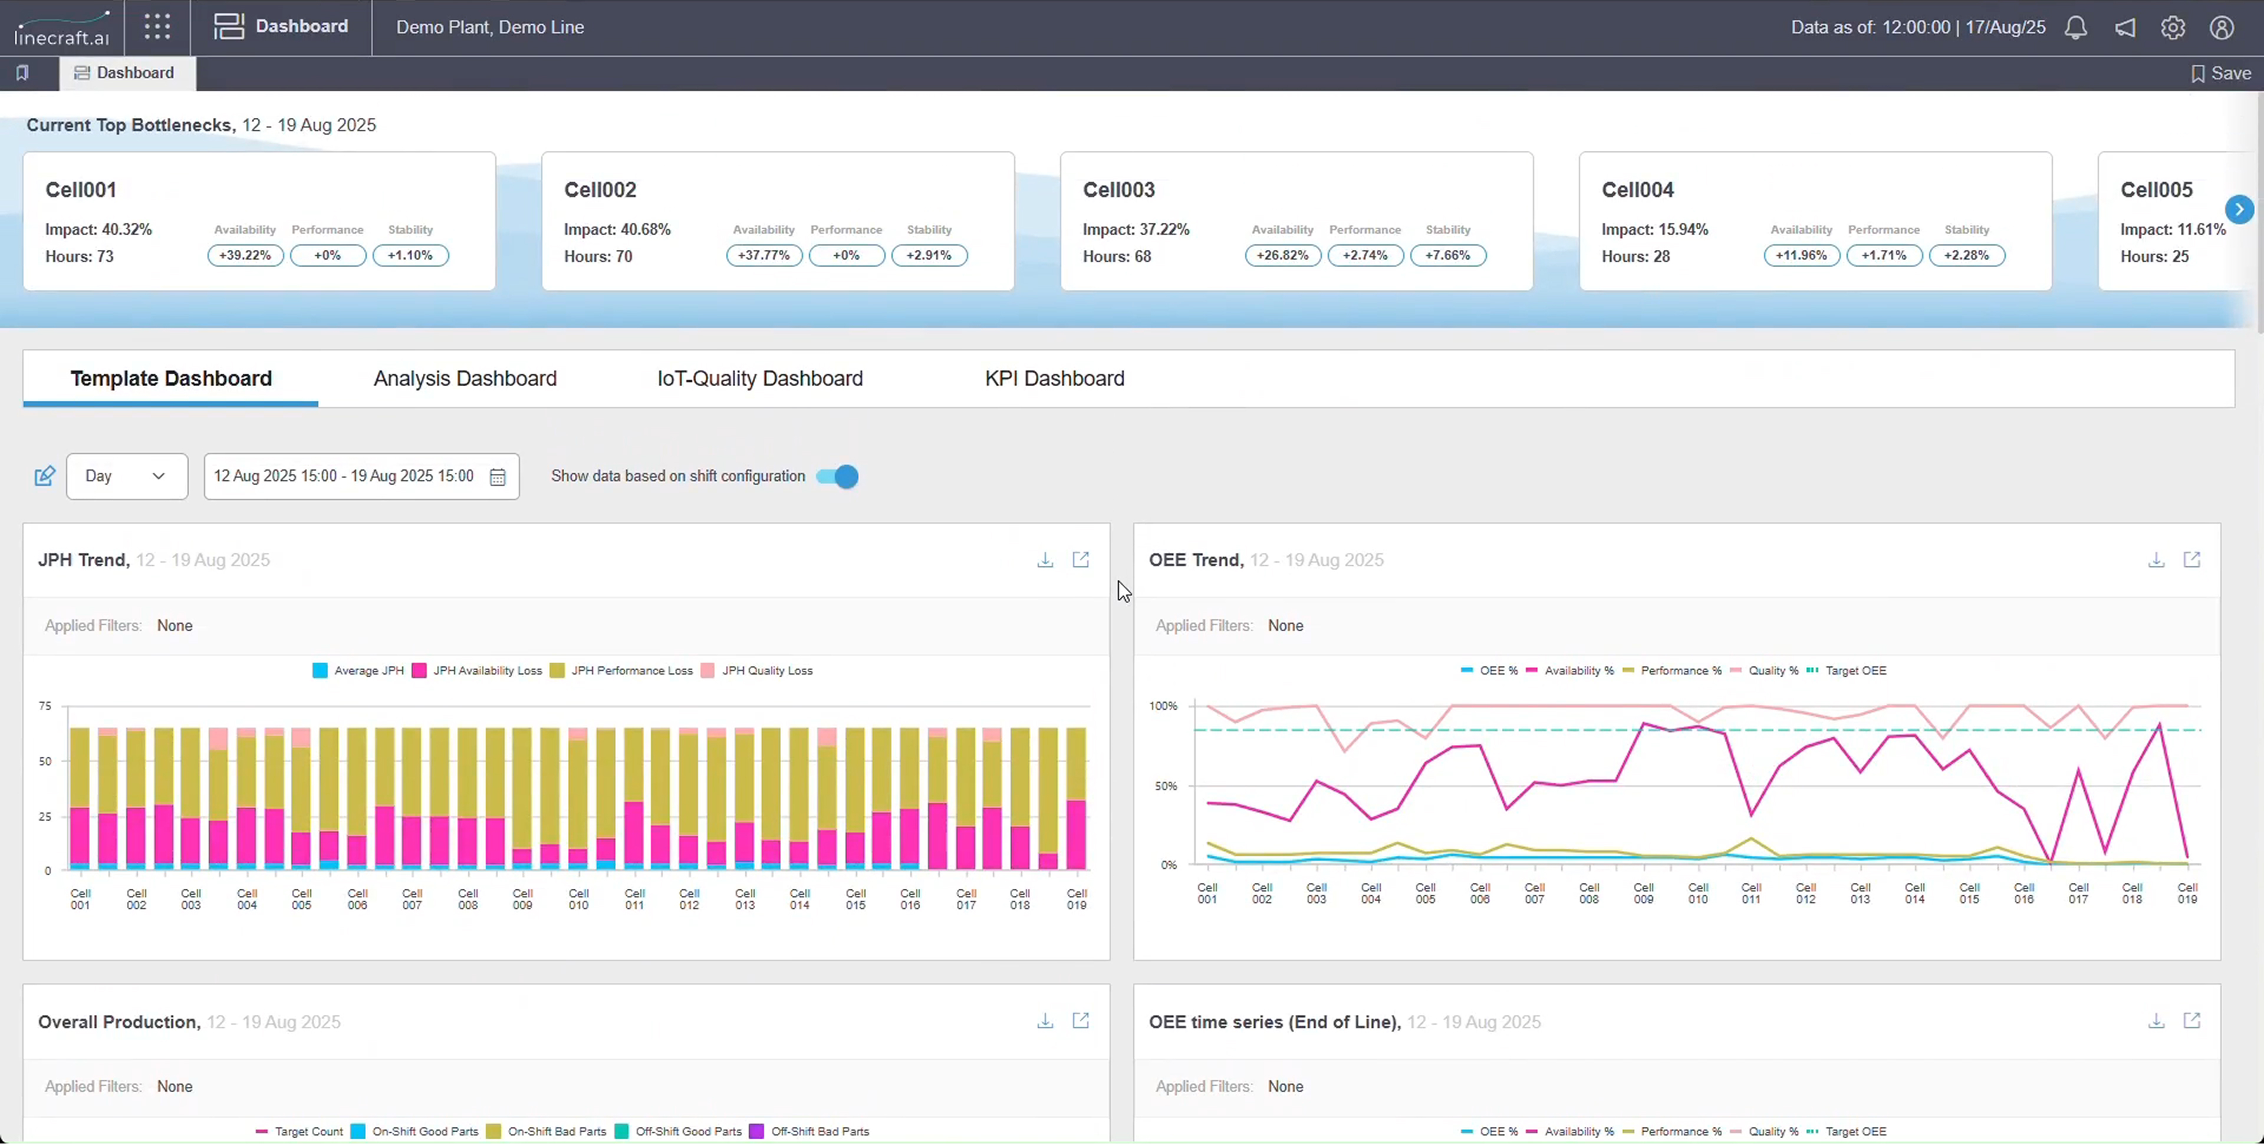Toggle Target OEE legend in OEE Trend
Screen dimensions: 2264x1144
point(1847,670)
